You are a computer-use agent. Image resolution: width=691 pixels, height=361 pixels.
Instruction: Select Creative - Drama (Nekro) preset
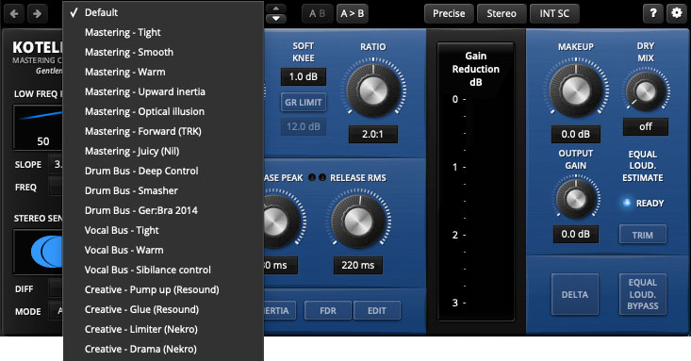pos(163,349)
